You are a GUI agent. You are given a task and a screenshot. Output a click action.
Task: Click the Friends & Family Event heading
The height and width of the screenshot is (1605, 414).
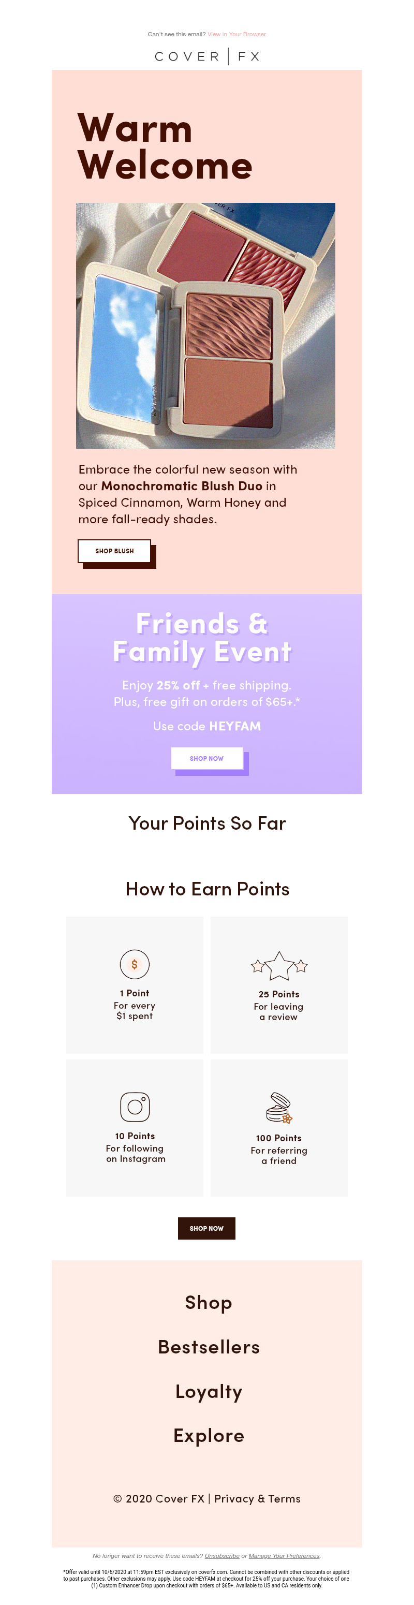[202, 637]
